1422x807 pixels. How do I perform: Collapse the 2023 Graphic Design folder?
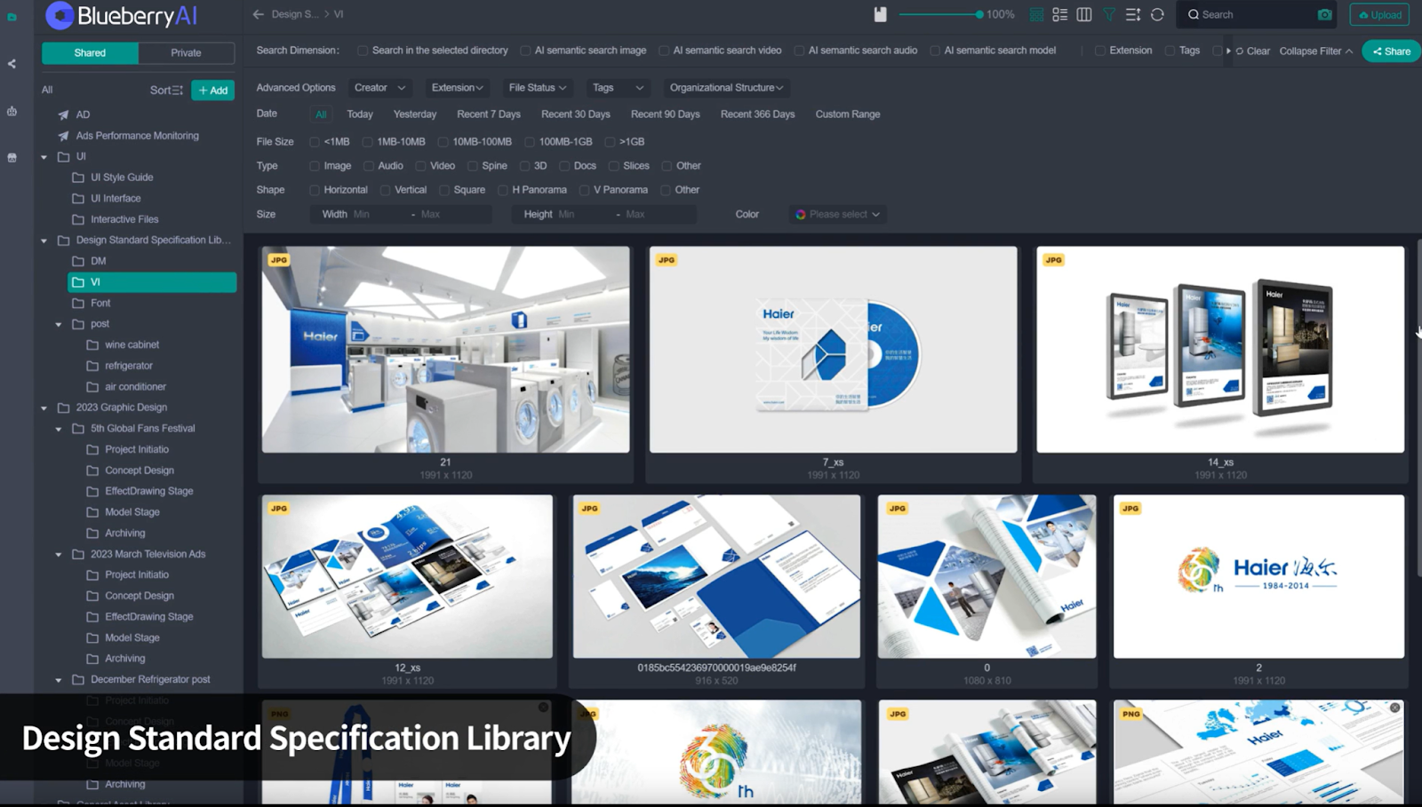pyautogui.click(x=44, y=408)
